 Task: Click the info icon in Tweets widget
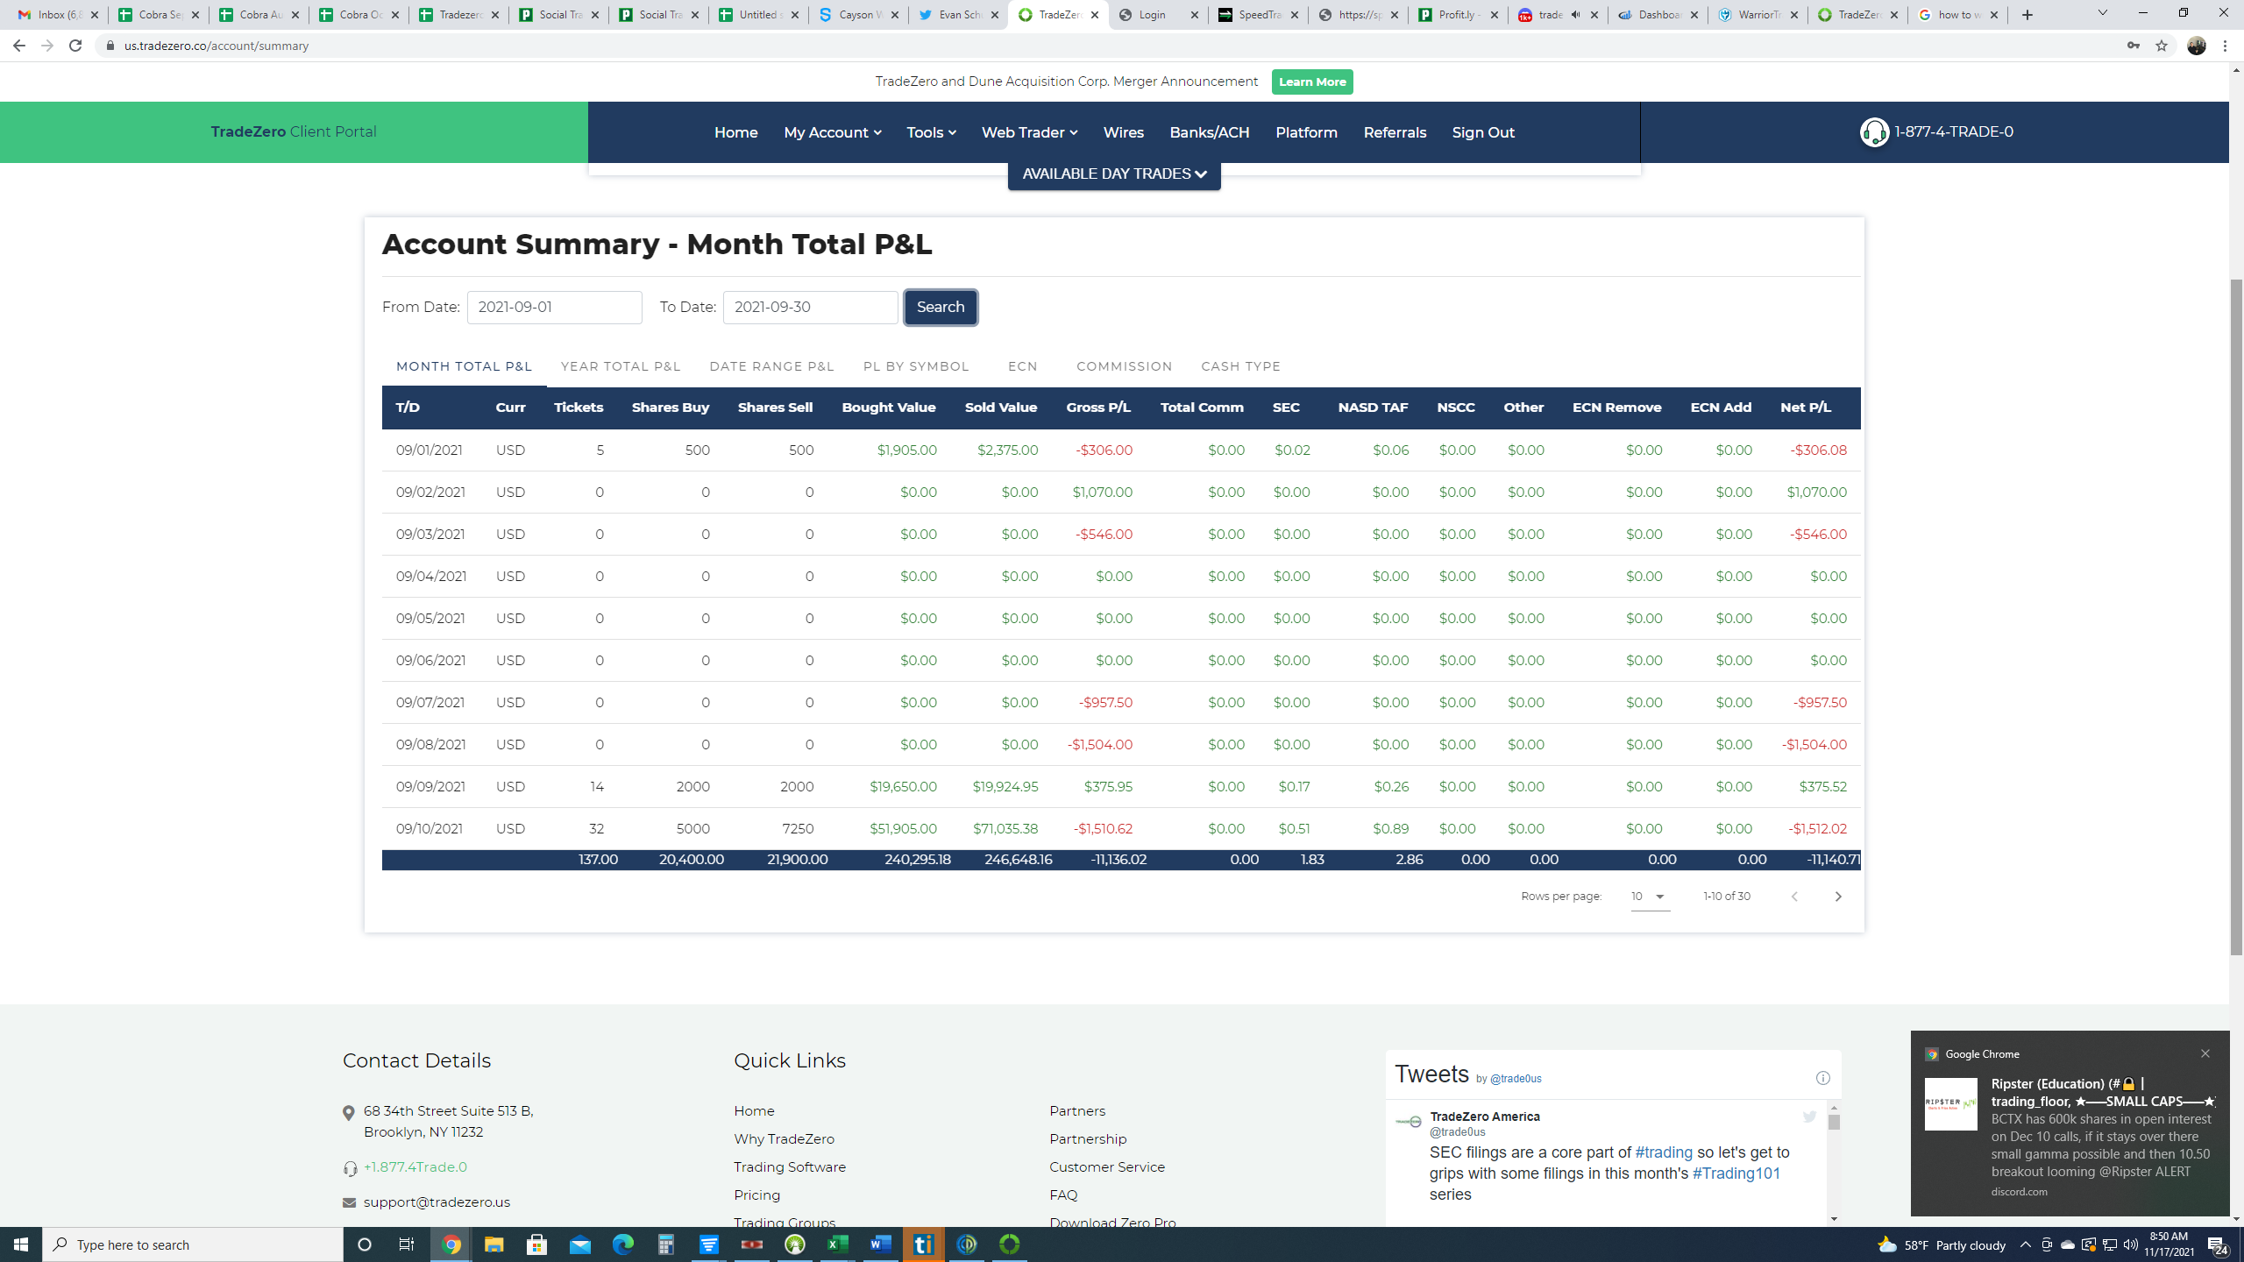pos(1822,1078)
